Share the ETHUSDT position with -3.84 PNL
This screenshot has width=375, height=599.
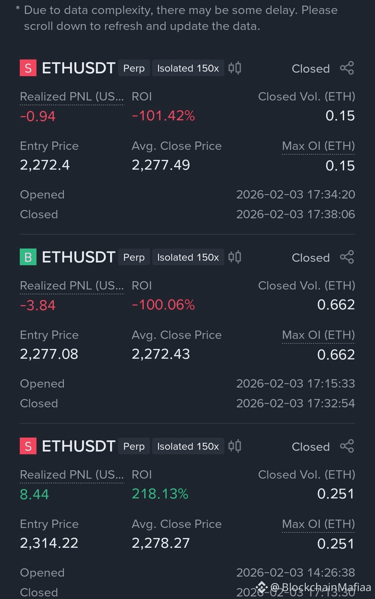click(x=347, y=257)
